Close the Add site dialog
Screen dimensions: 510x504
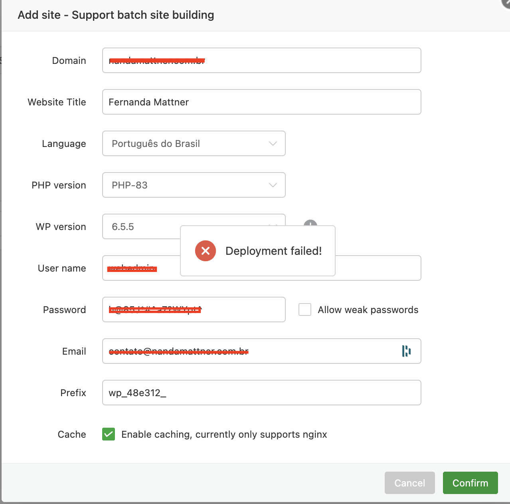(506, 2)
